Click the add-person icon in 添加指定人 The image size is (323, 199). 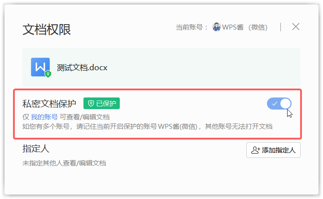click(x=255, y=150)
